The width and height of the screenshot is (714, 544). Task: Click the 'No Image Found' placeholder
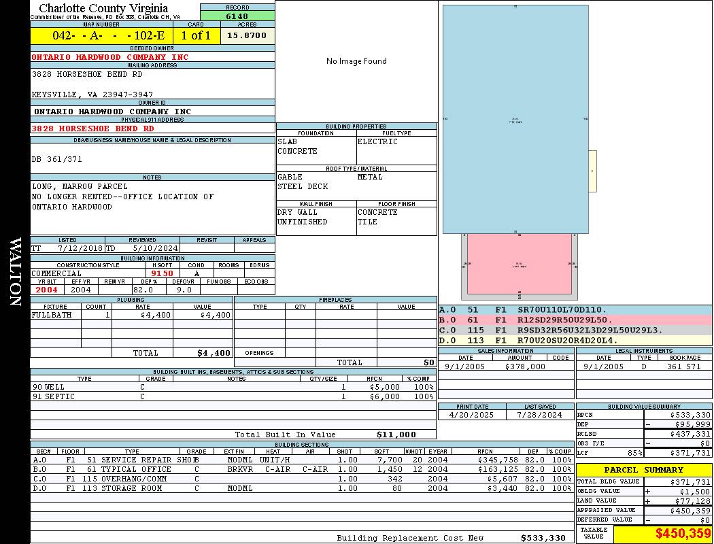[356, 61]
